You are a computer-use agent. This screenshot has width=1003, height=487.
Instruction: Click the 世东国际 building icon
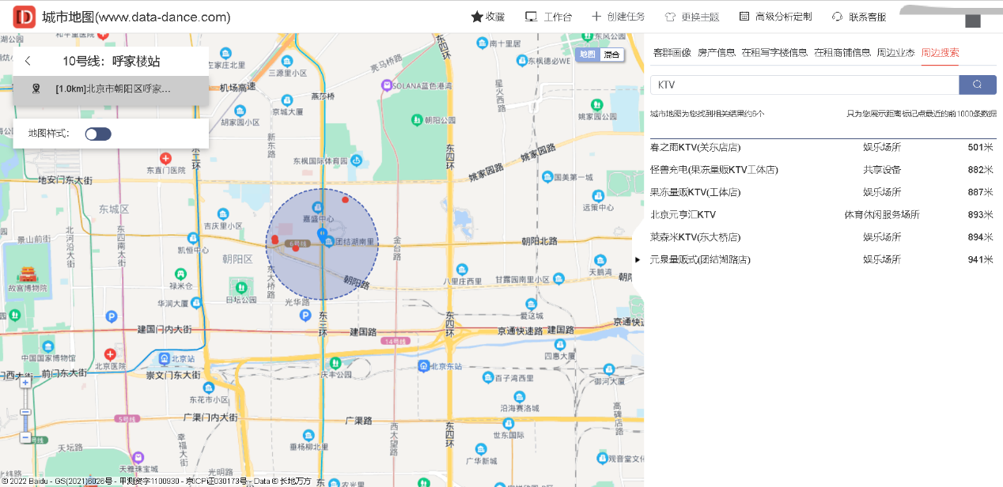pyautogui.click(x=509, y=424)
